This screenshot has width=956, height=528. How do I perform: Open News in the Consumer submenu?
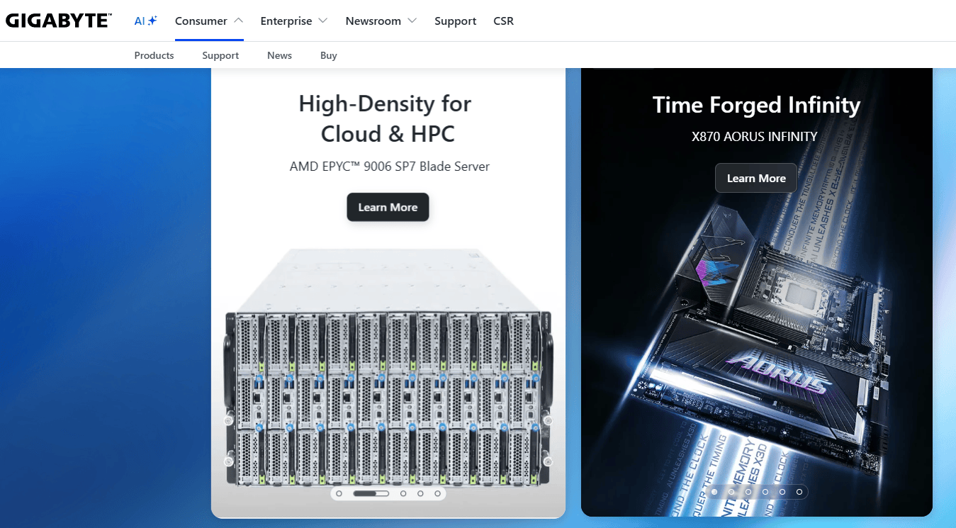pos(279,55)
